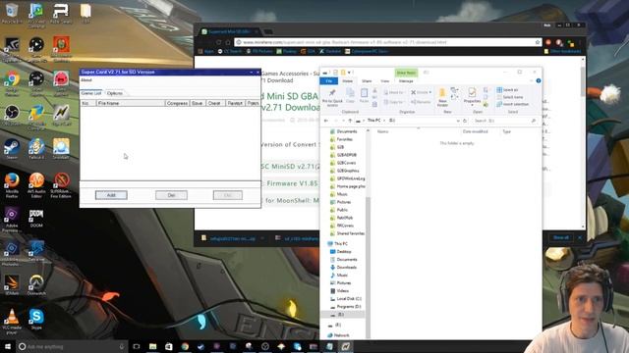Click the Name column header in Explorer
Image resolution: width=629 pixels, height=353 pixels.
[x=382, y=131]
